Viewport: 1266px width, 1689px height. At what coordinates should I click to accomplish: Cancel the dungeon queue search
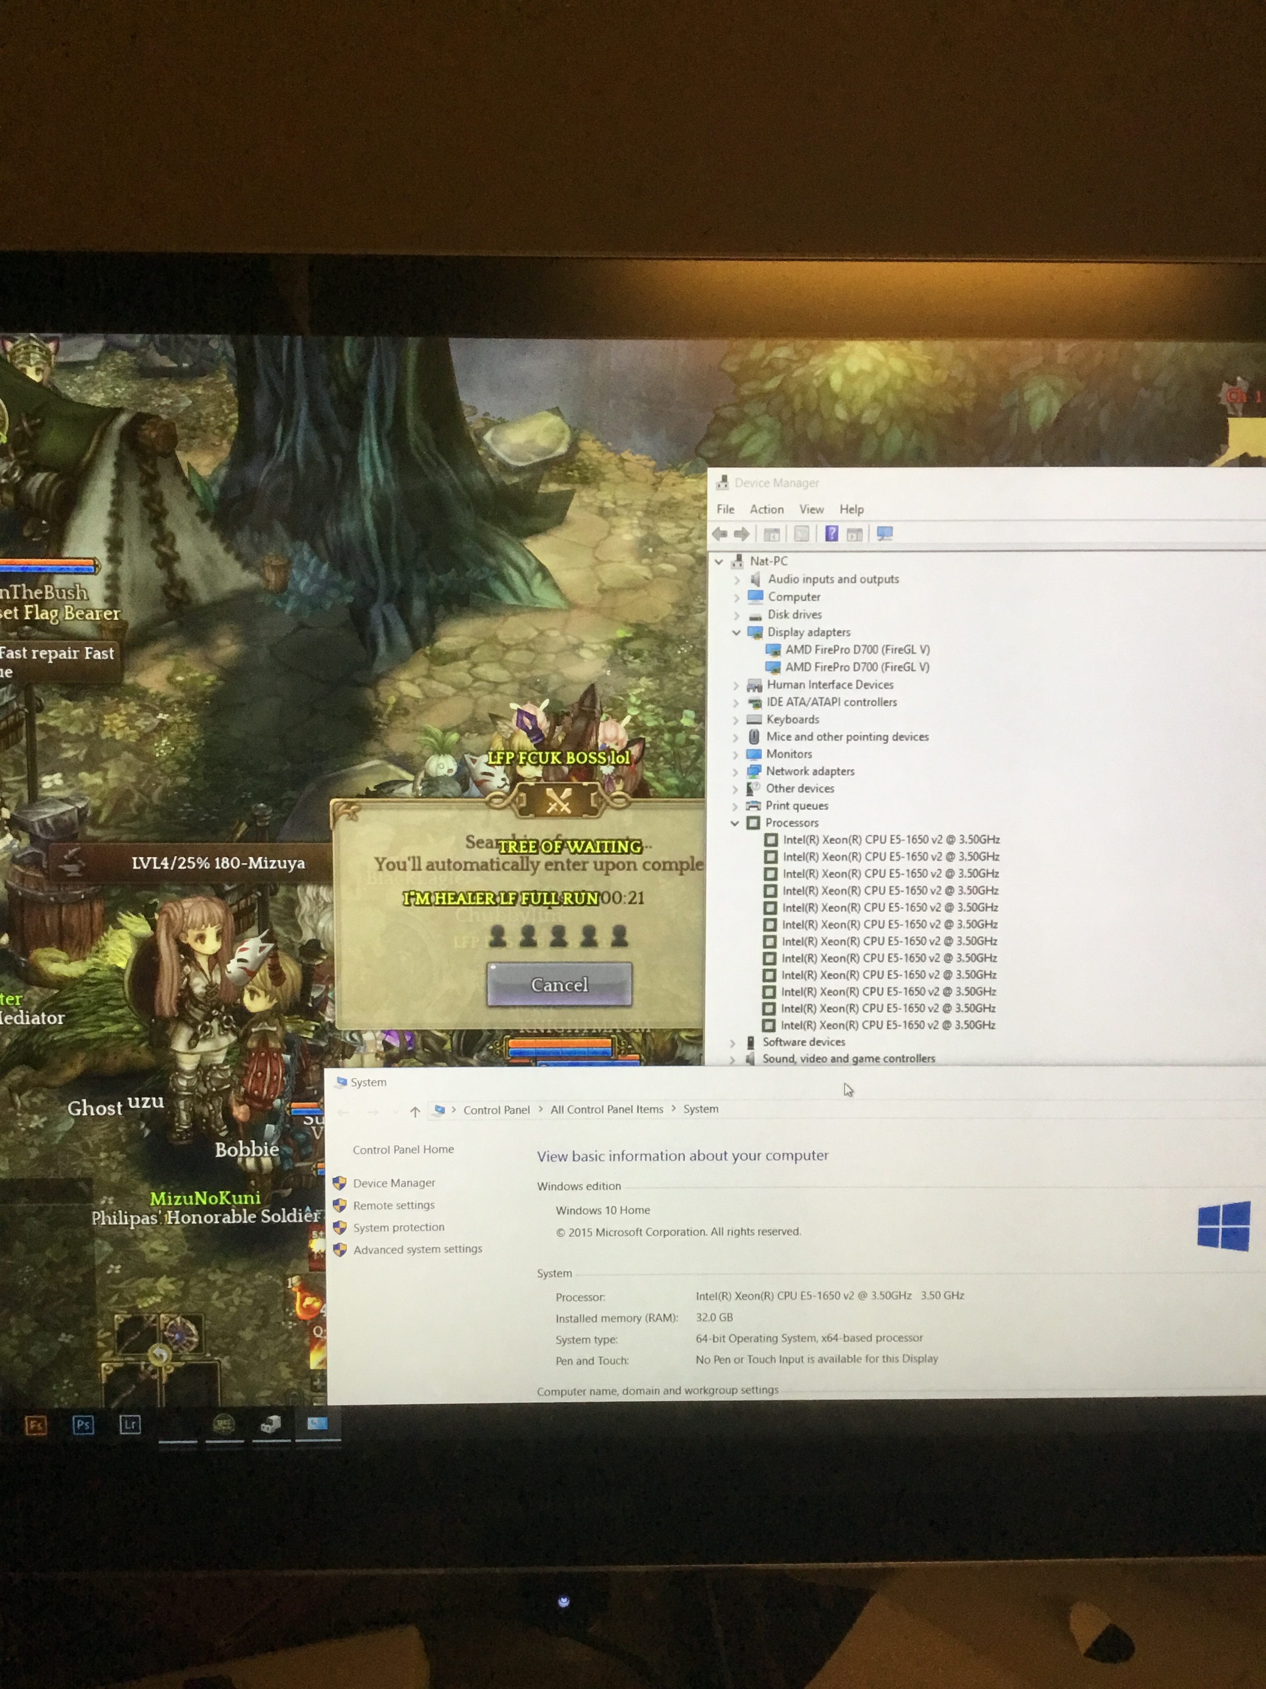[x=560, y=984]
